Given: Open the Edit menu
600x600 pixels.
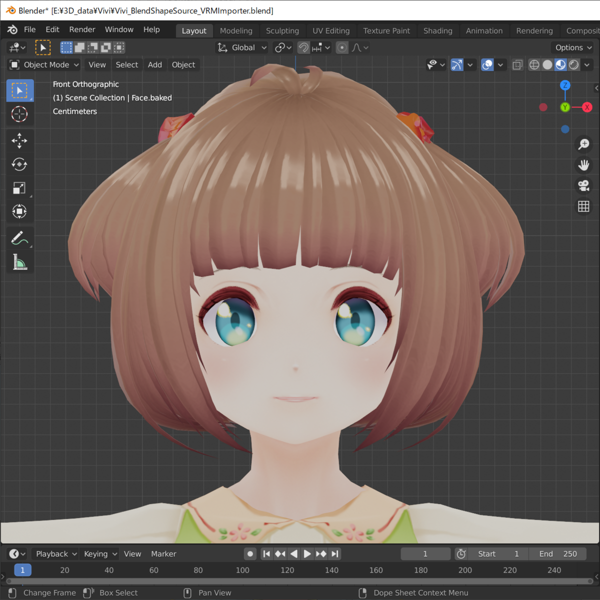Looking at the screenshot, I should (52, 29).
